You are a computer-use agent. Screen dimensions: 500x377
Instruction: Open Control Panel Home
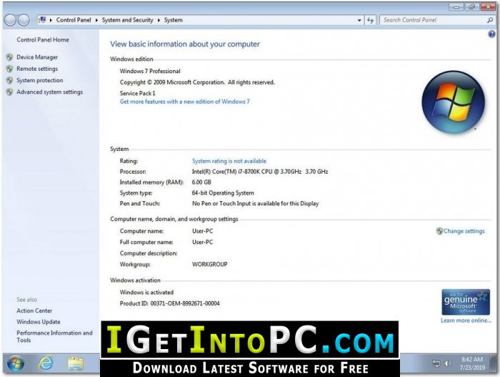click(43, 40)
